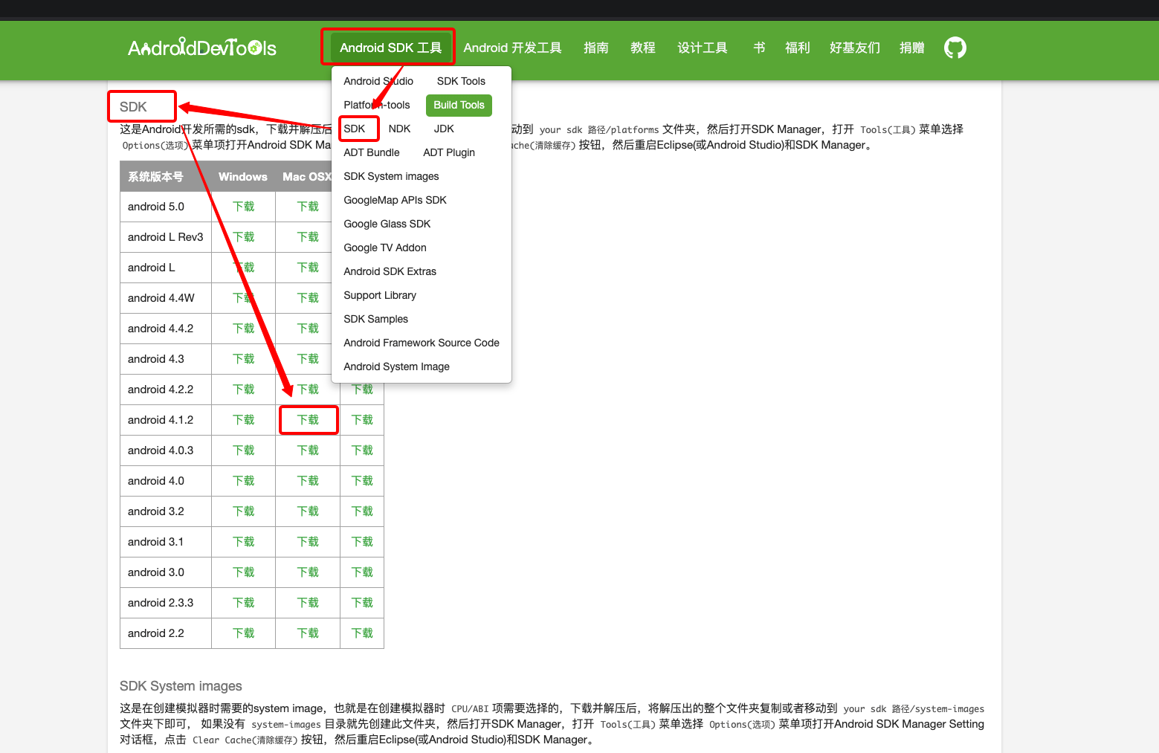Go to the 书 nav item
The width and height of the screenshot is (1159, 753).
tap(759, 48)
